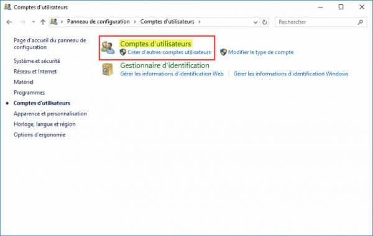Click the Back navigation arrow
Screen dimensions: 373x236
pyautogui.click(x=9, y=22)
